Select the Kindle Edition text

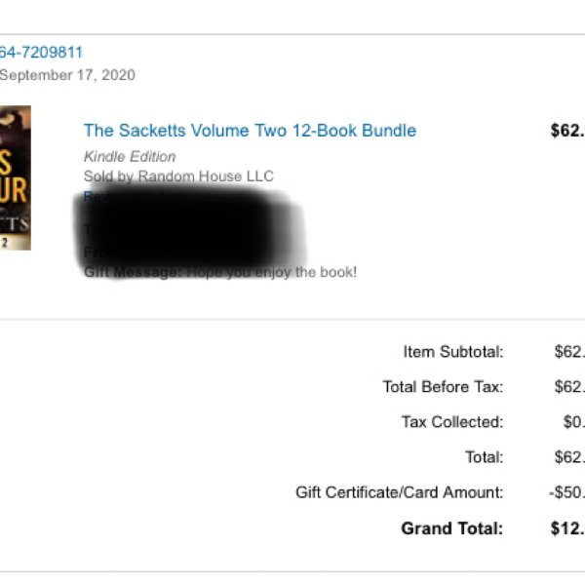pos(130,157)
